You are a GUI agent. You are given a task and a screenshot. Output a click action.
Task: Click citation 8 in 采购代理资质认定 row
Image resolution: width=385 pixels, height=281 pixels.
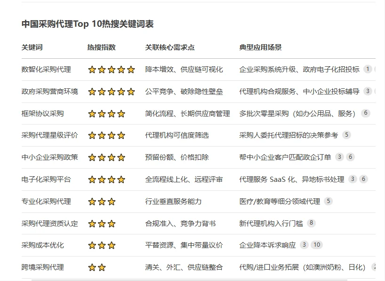pyautogui.click(x=311, y=223)
